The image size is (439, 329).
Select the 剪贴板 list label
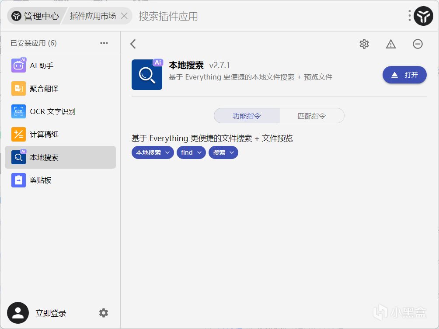point(41,180)
